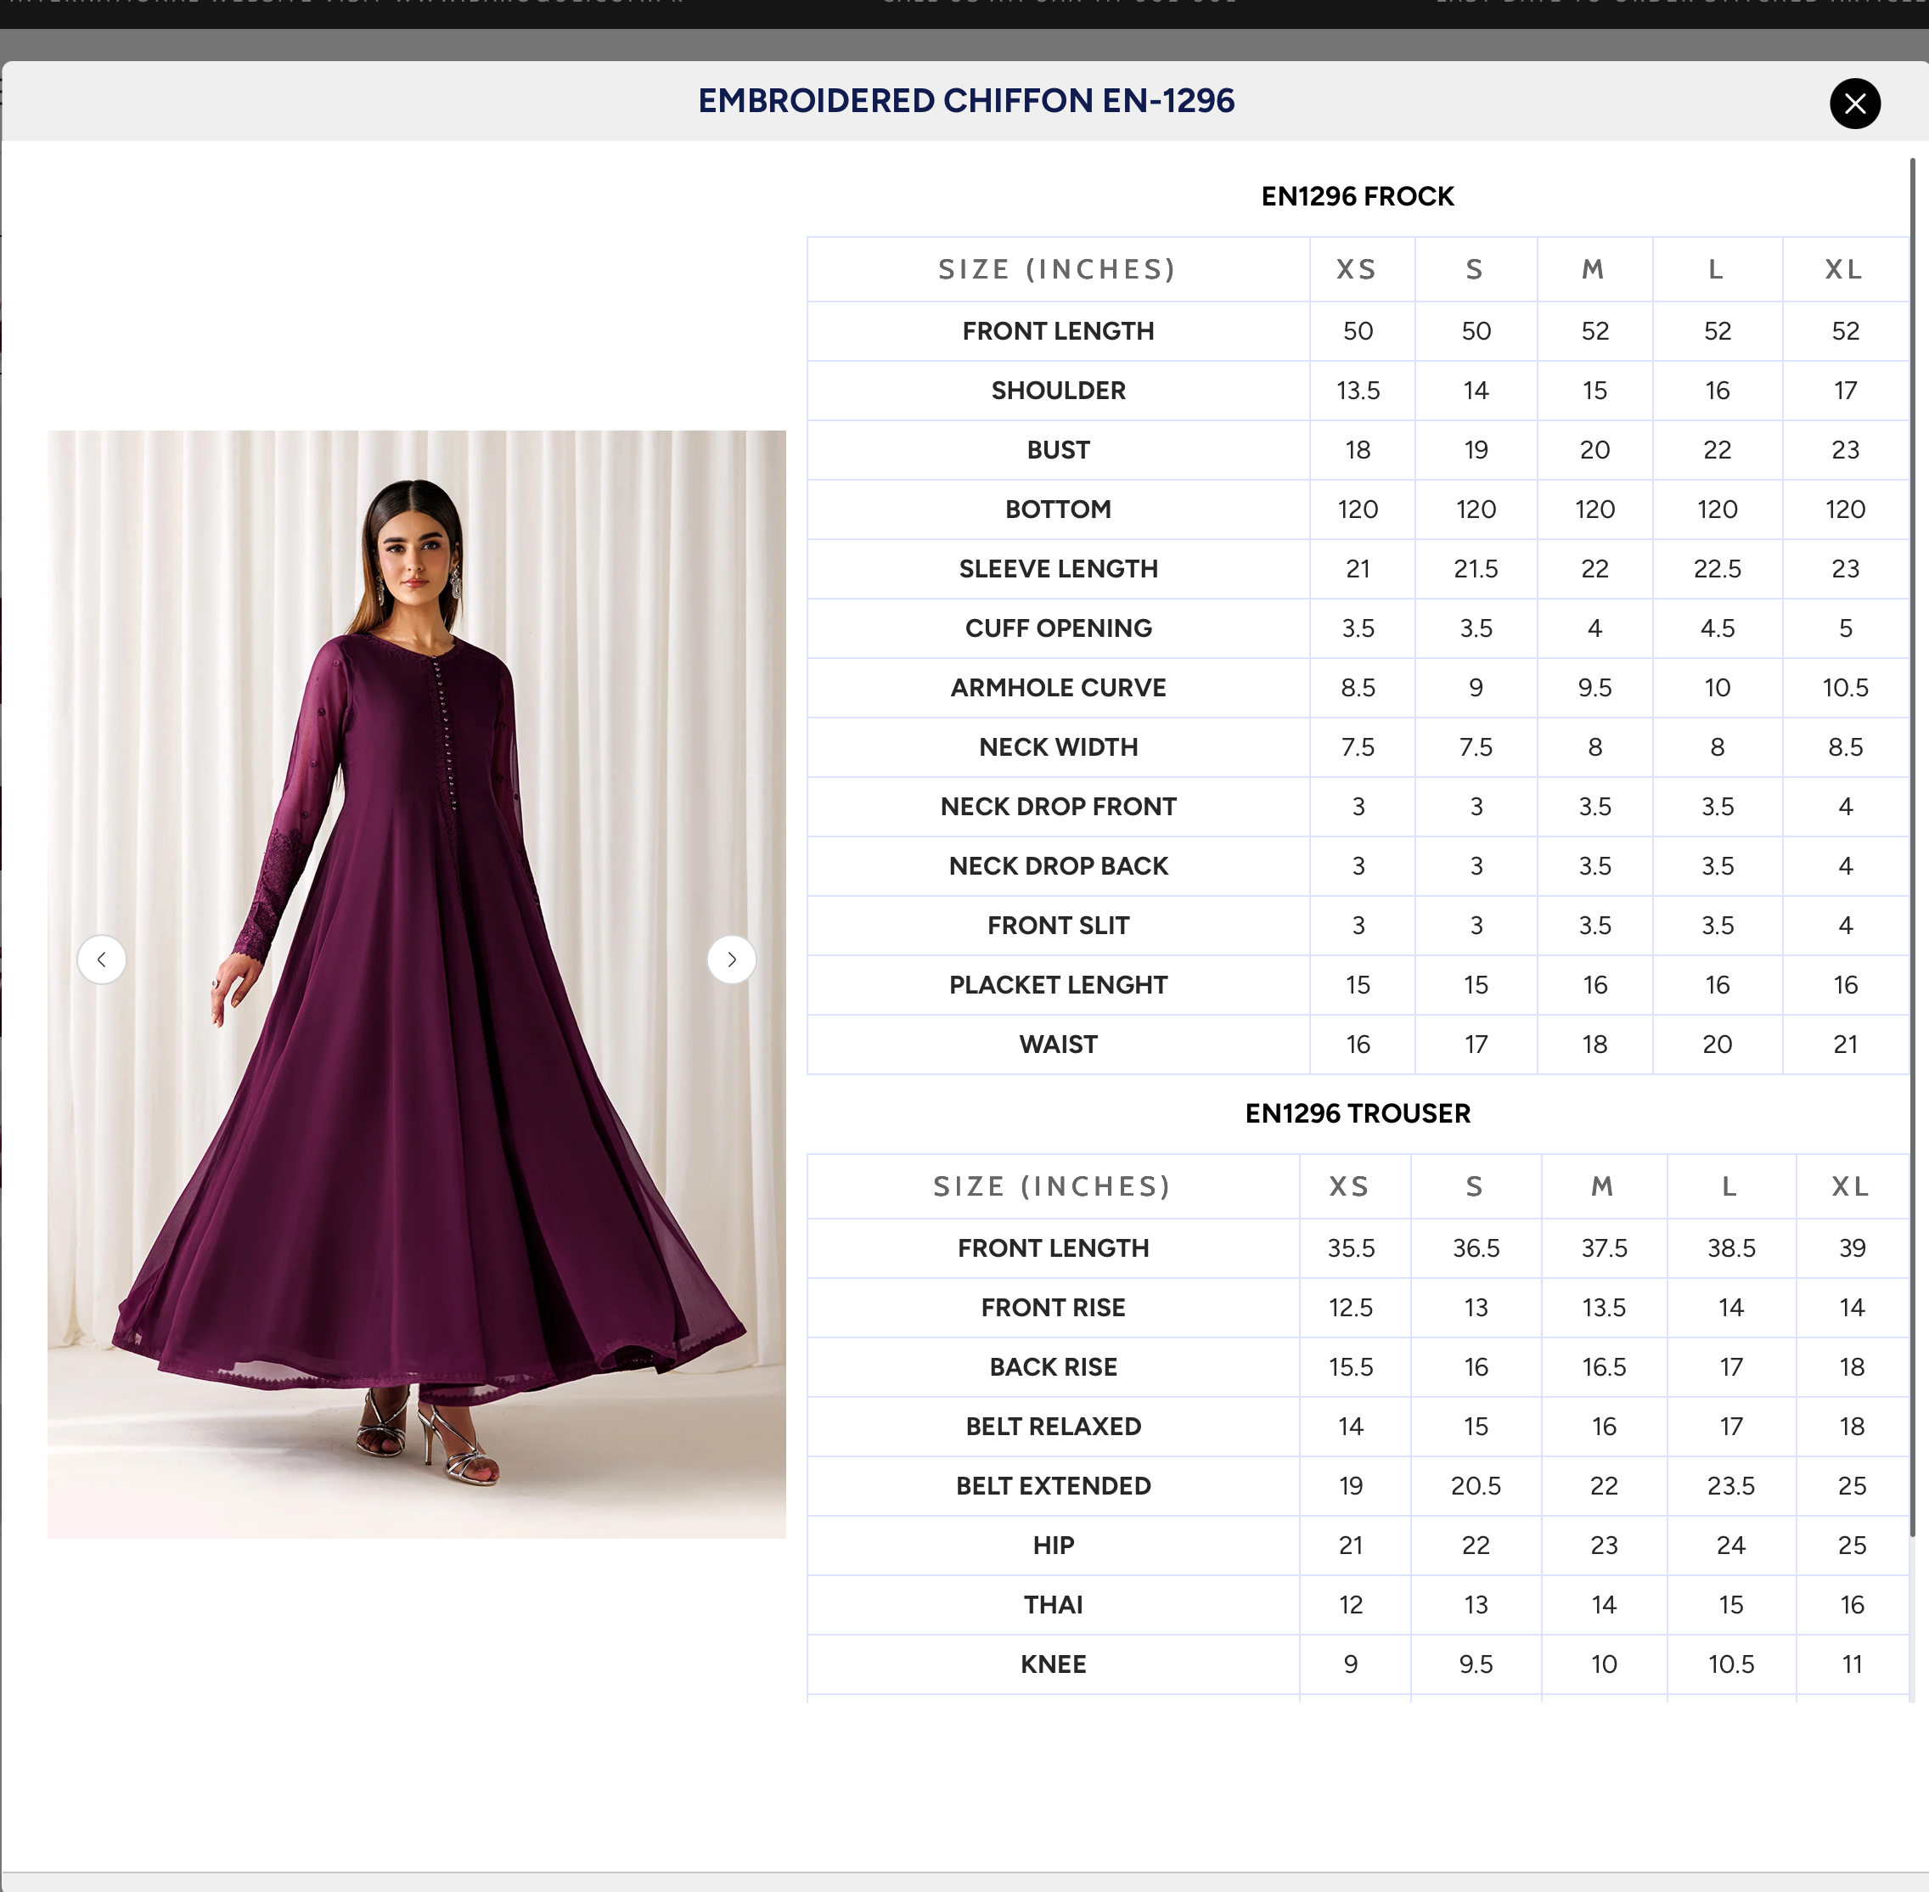The image size is (1929, 1892).
Task: Click Front Rise XS value 12.5
Action: pyautogui.click(x=1351, y=1308)
